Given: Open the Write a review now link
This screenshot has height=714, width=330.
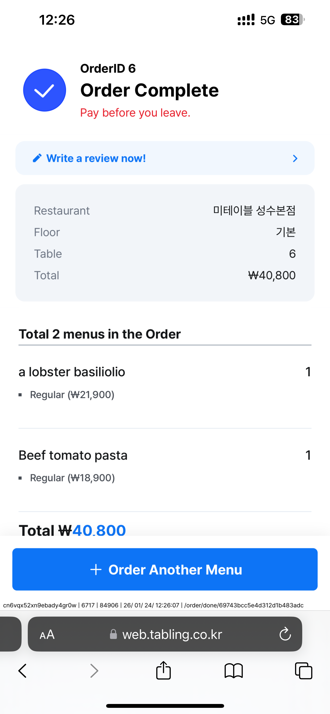Looking at the screenshot, I should pyautogui.click(x=96, y=158).
